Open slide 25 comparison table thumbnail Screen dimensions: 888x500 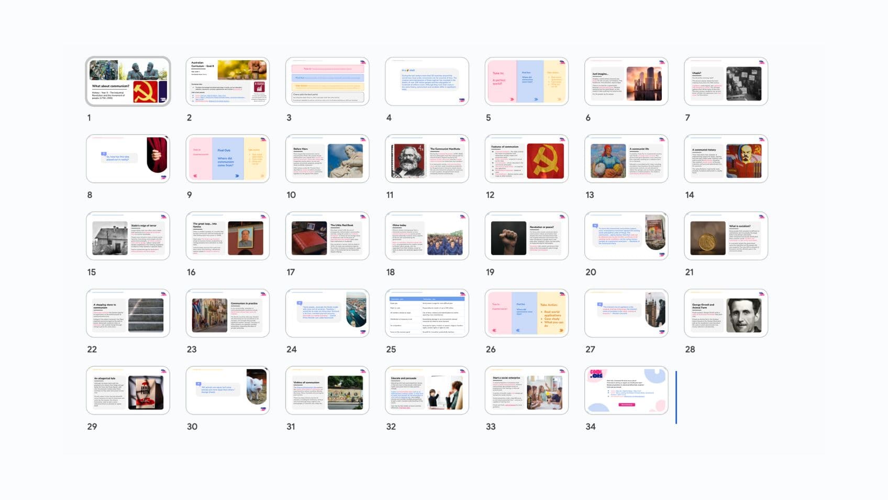click(x=427, y=313)
